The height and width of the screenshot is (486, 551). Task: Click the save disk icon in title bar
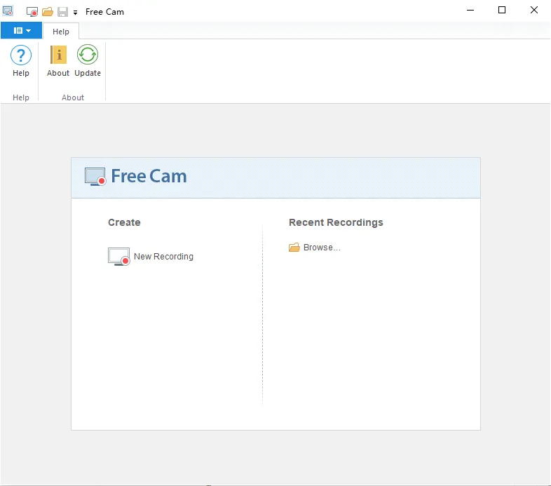pyautogui.click(x=62, y=12)
